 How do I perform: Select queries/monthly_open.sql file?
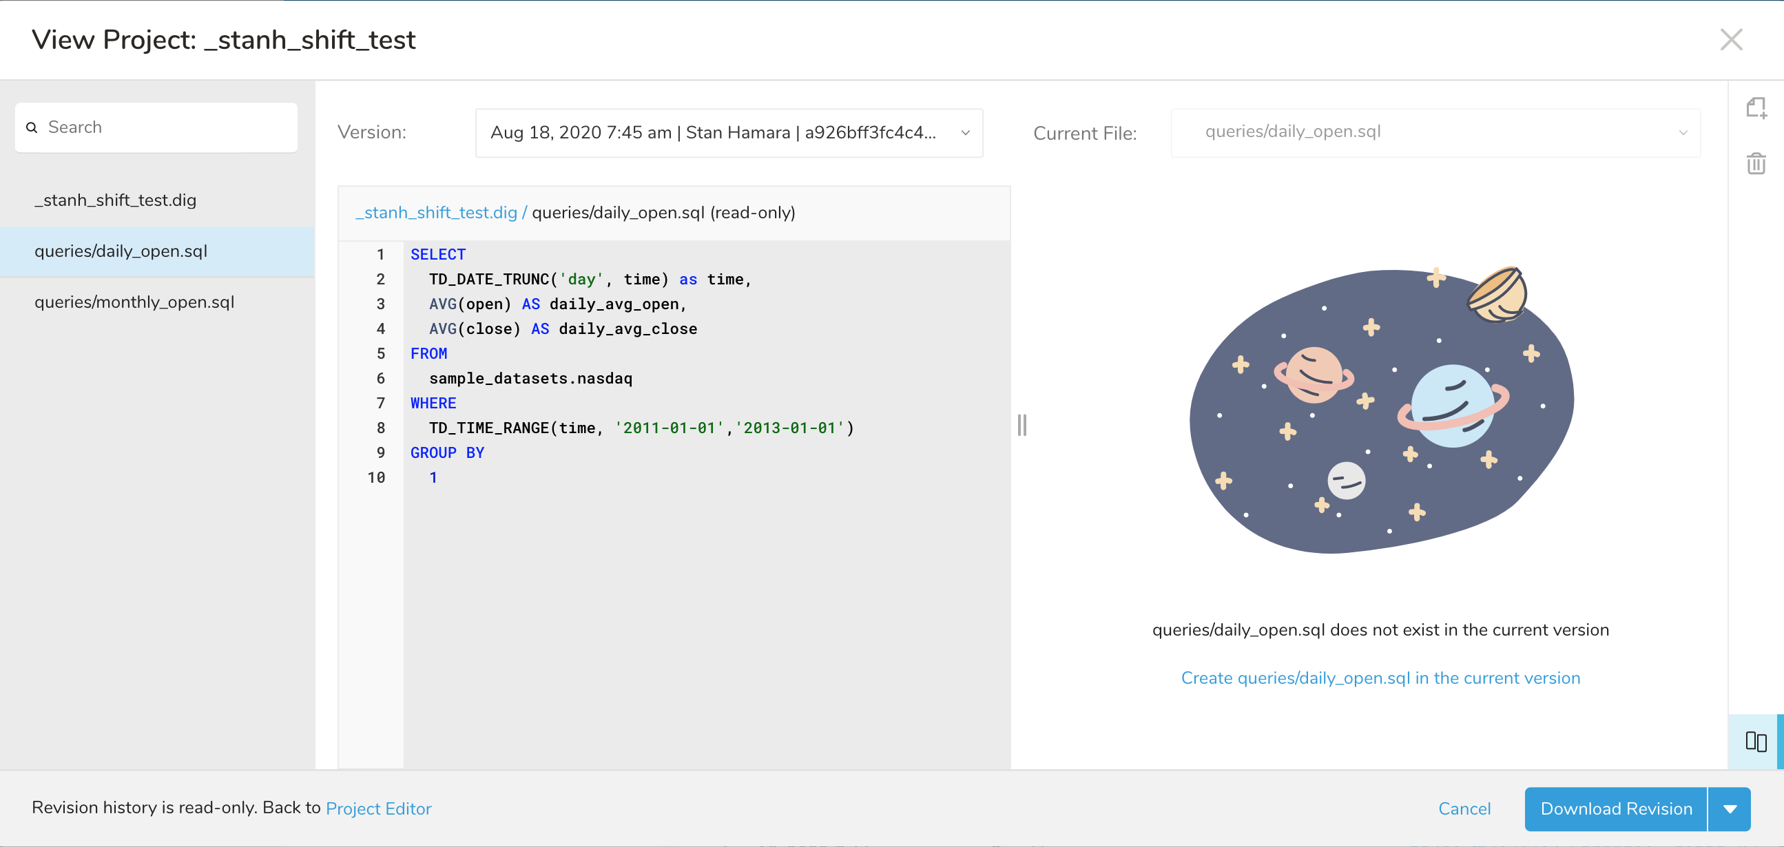pos(134,302)
